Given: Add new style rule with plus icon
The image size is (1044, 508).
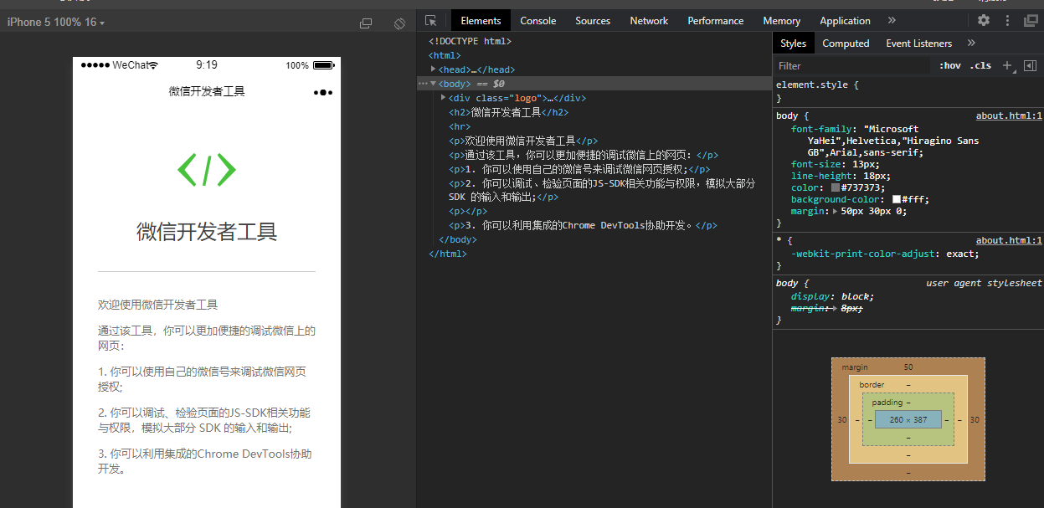Looking at the screenshot, I should (x=1007, y=65).
